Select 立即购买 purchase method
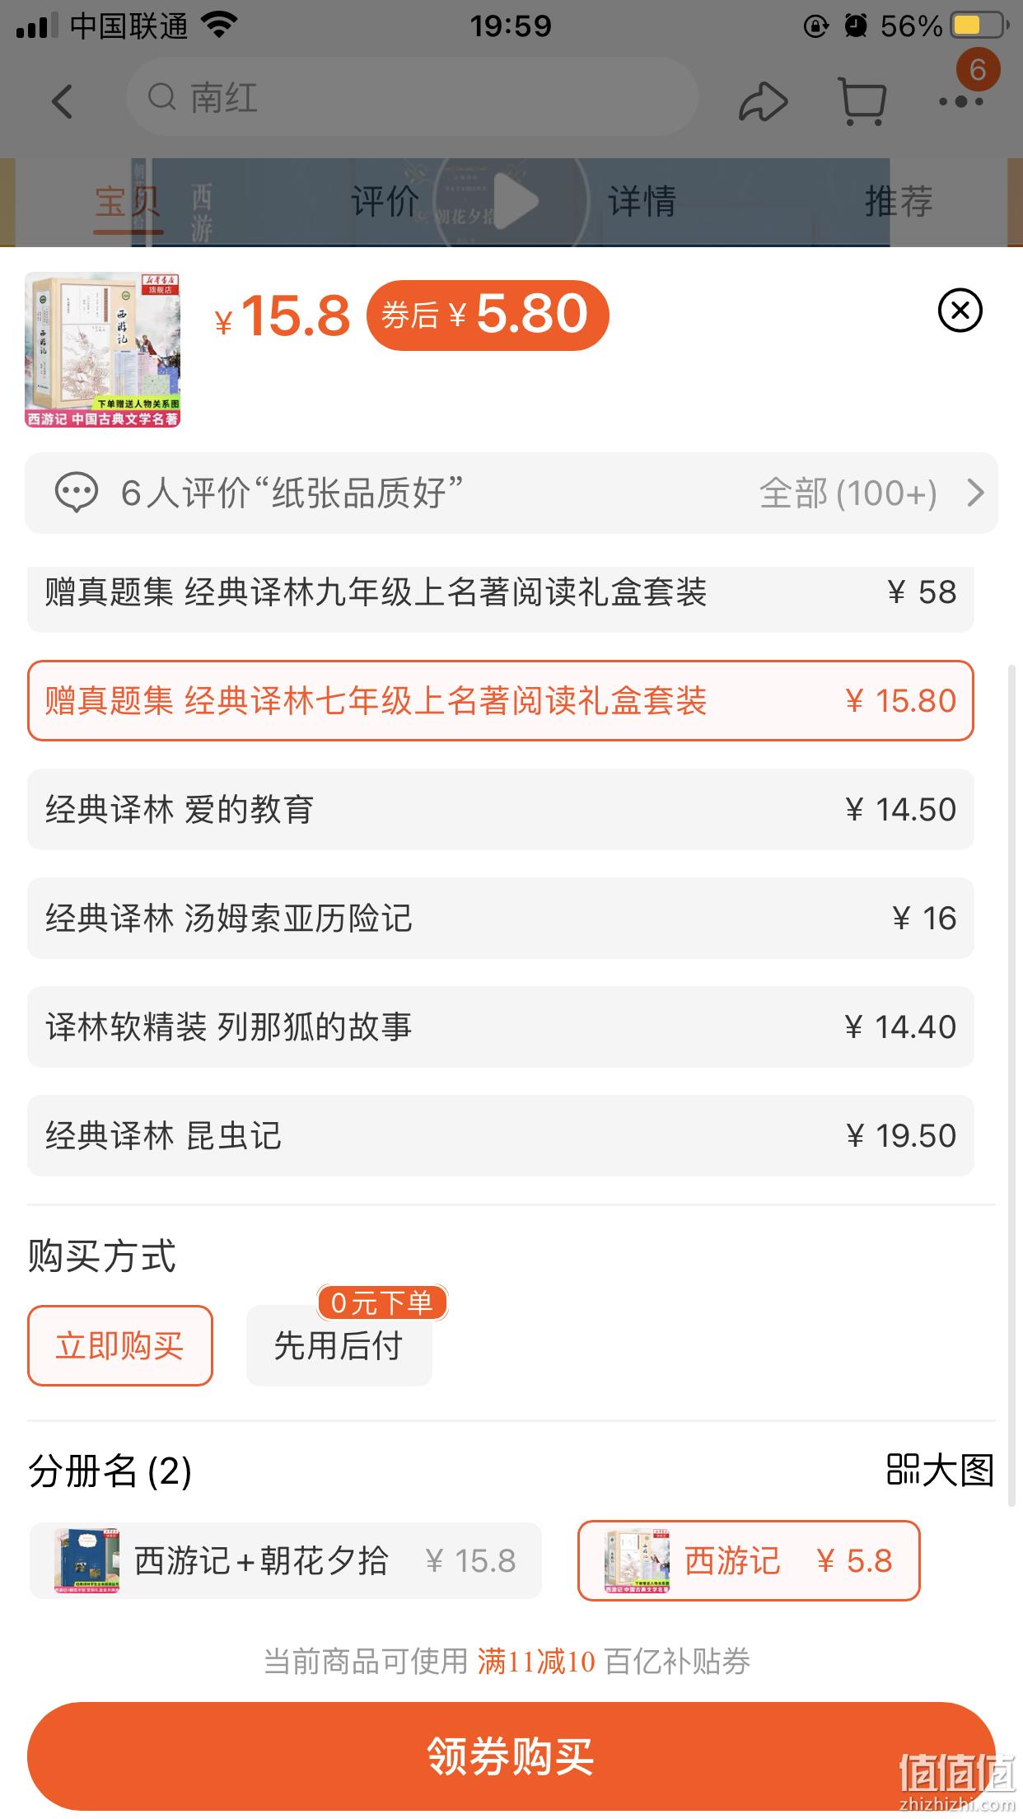The image size is (1023, 1819). point(120,1346)
